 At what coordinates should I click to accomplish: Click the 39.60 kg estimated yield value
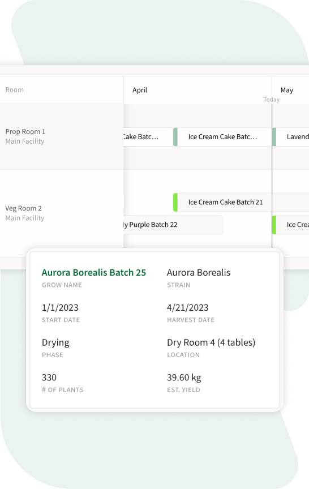tap(184, 378)
